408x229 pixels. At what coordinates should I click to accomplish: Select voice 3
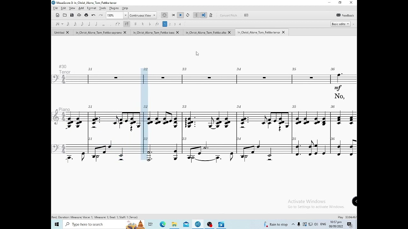[175, 24]
